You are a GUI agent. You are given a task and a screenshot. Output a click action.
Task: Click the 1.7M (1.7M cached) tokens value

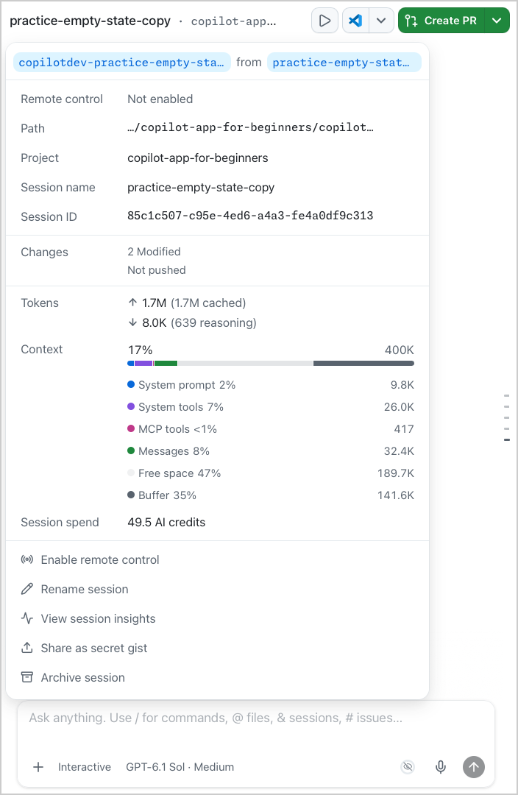(x=194, y=303)
